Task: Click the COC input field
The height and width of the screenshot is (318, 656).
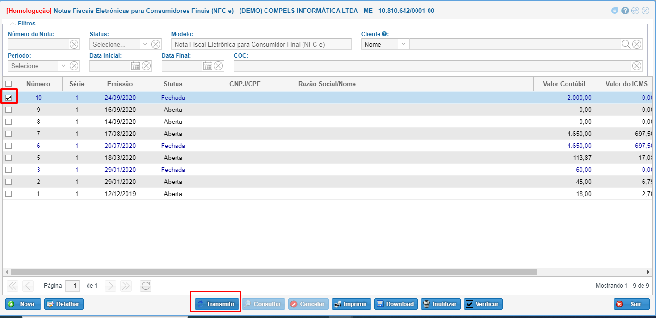Action: 432,66
